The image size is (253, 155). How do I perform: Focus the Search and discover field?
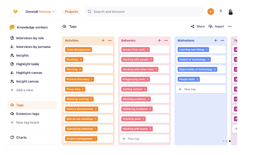point(144,11)
